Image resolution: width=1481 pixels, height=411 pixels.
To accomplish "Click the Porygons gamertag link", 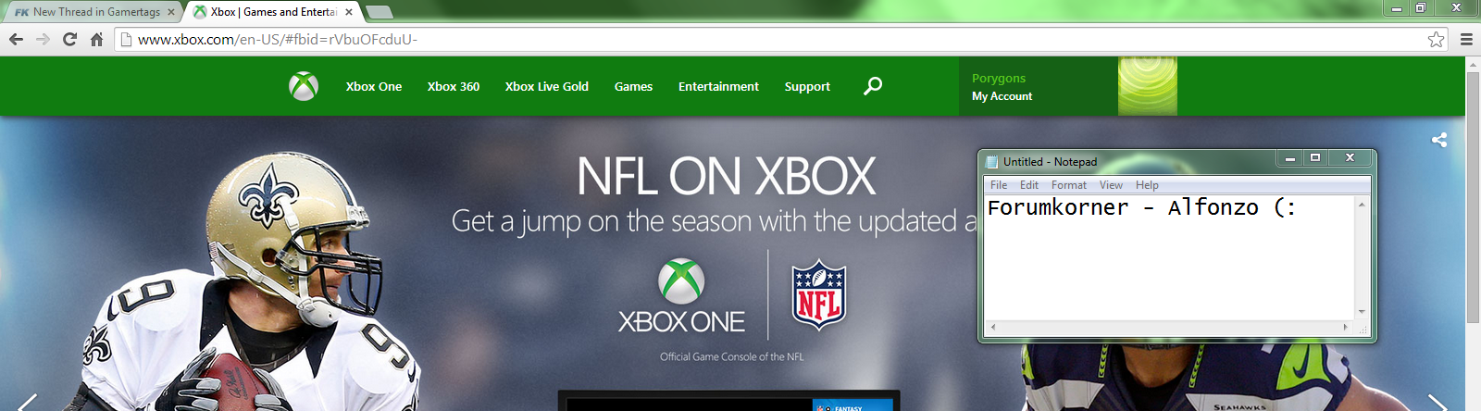I will coord(999,78).
